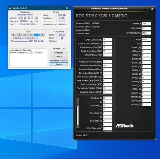Image resolution: width=160 pixels, height=159 pixels.
Task: Click the TestMem5 title bar app icon
Action: point(10,8)
